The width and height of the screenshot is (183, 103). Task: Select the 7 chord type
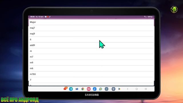pos(91,80)
